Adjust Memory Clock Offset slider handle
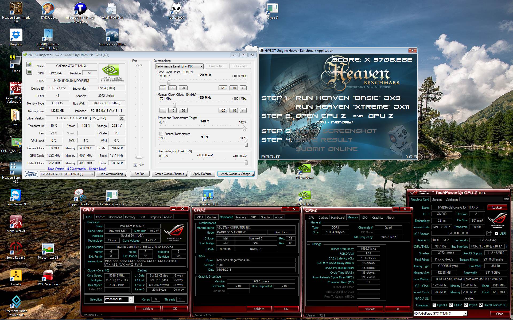Image resolution: width=513 pixels, height=320 pixels. pos(174,105)
